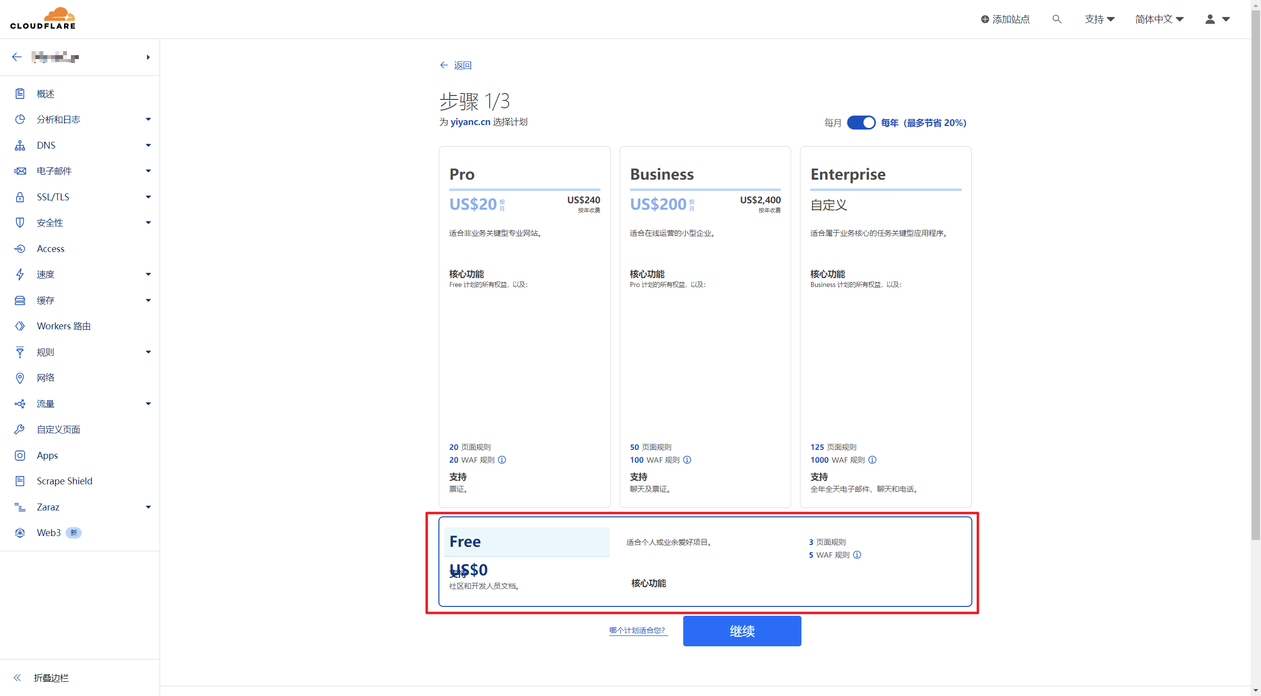Click the 分析和日志 chart icon

point(20,119)
